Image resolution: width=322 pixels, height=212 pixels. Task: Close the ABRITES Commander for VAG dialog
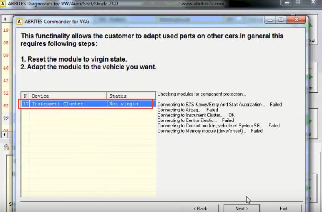tap(296, 20)
